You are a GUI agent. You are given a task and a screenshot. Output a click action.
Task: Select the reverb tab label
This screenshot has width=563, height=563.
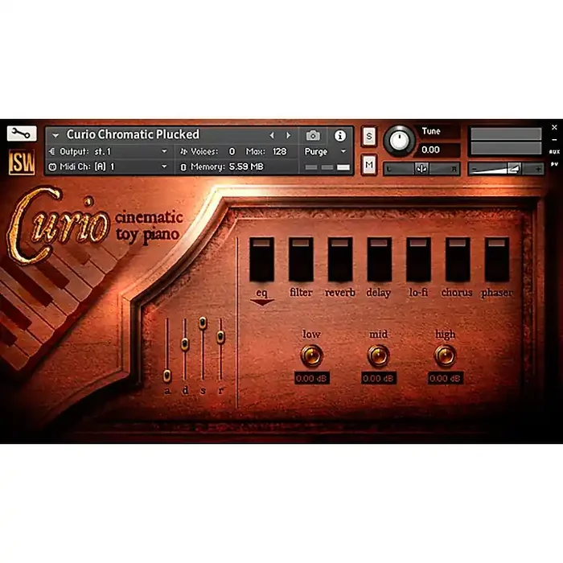pyautogui.click(x=340, y=293)
